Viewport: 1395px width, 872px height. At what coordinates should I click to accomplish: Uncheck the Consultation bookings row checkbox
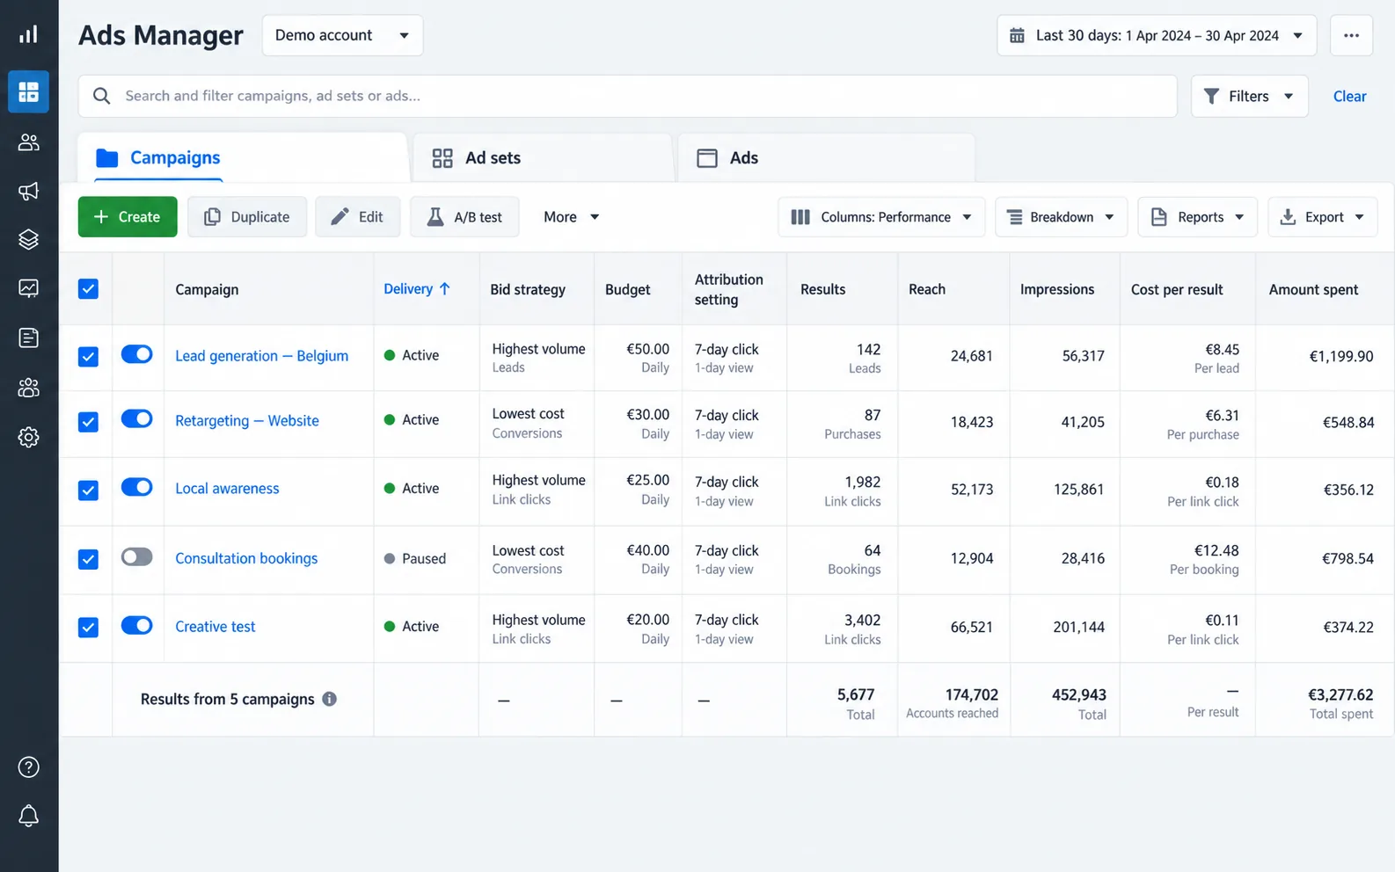coord(88,558)
